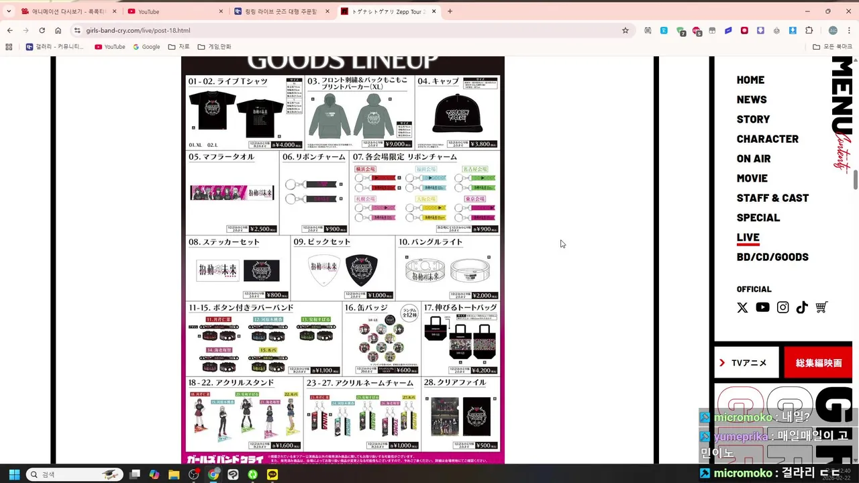859x483 pixels.
Task: Open a new browser tab
Action: click(450, 11)
